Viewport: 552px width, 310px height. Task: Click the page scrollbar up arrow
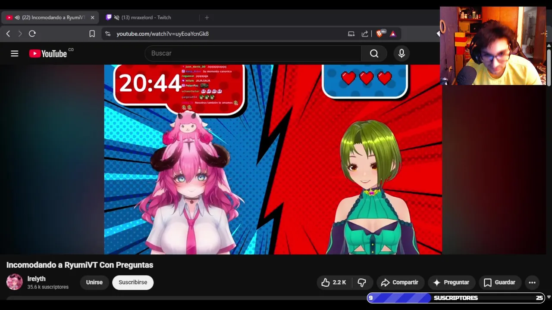click(x=549, y=46)
